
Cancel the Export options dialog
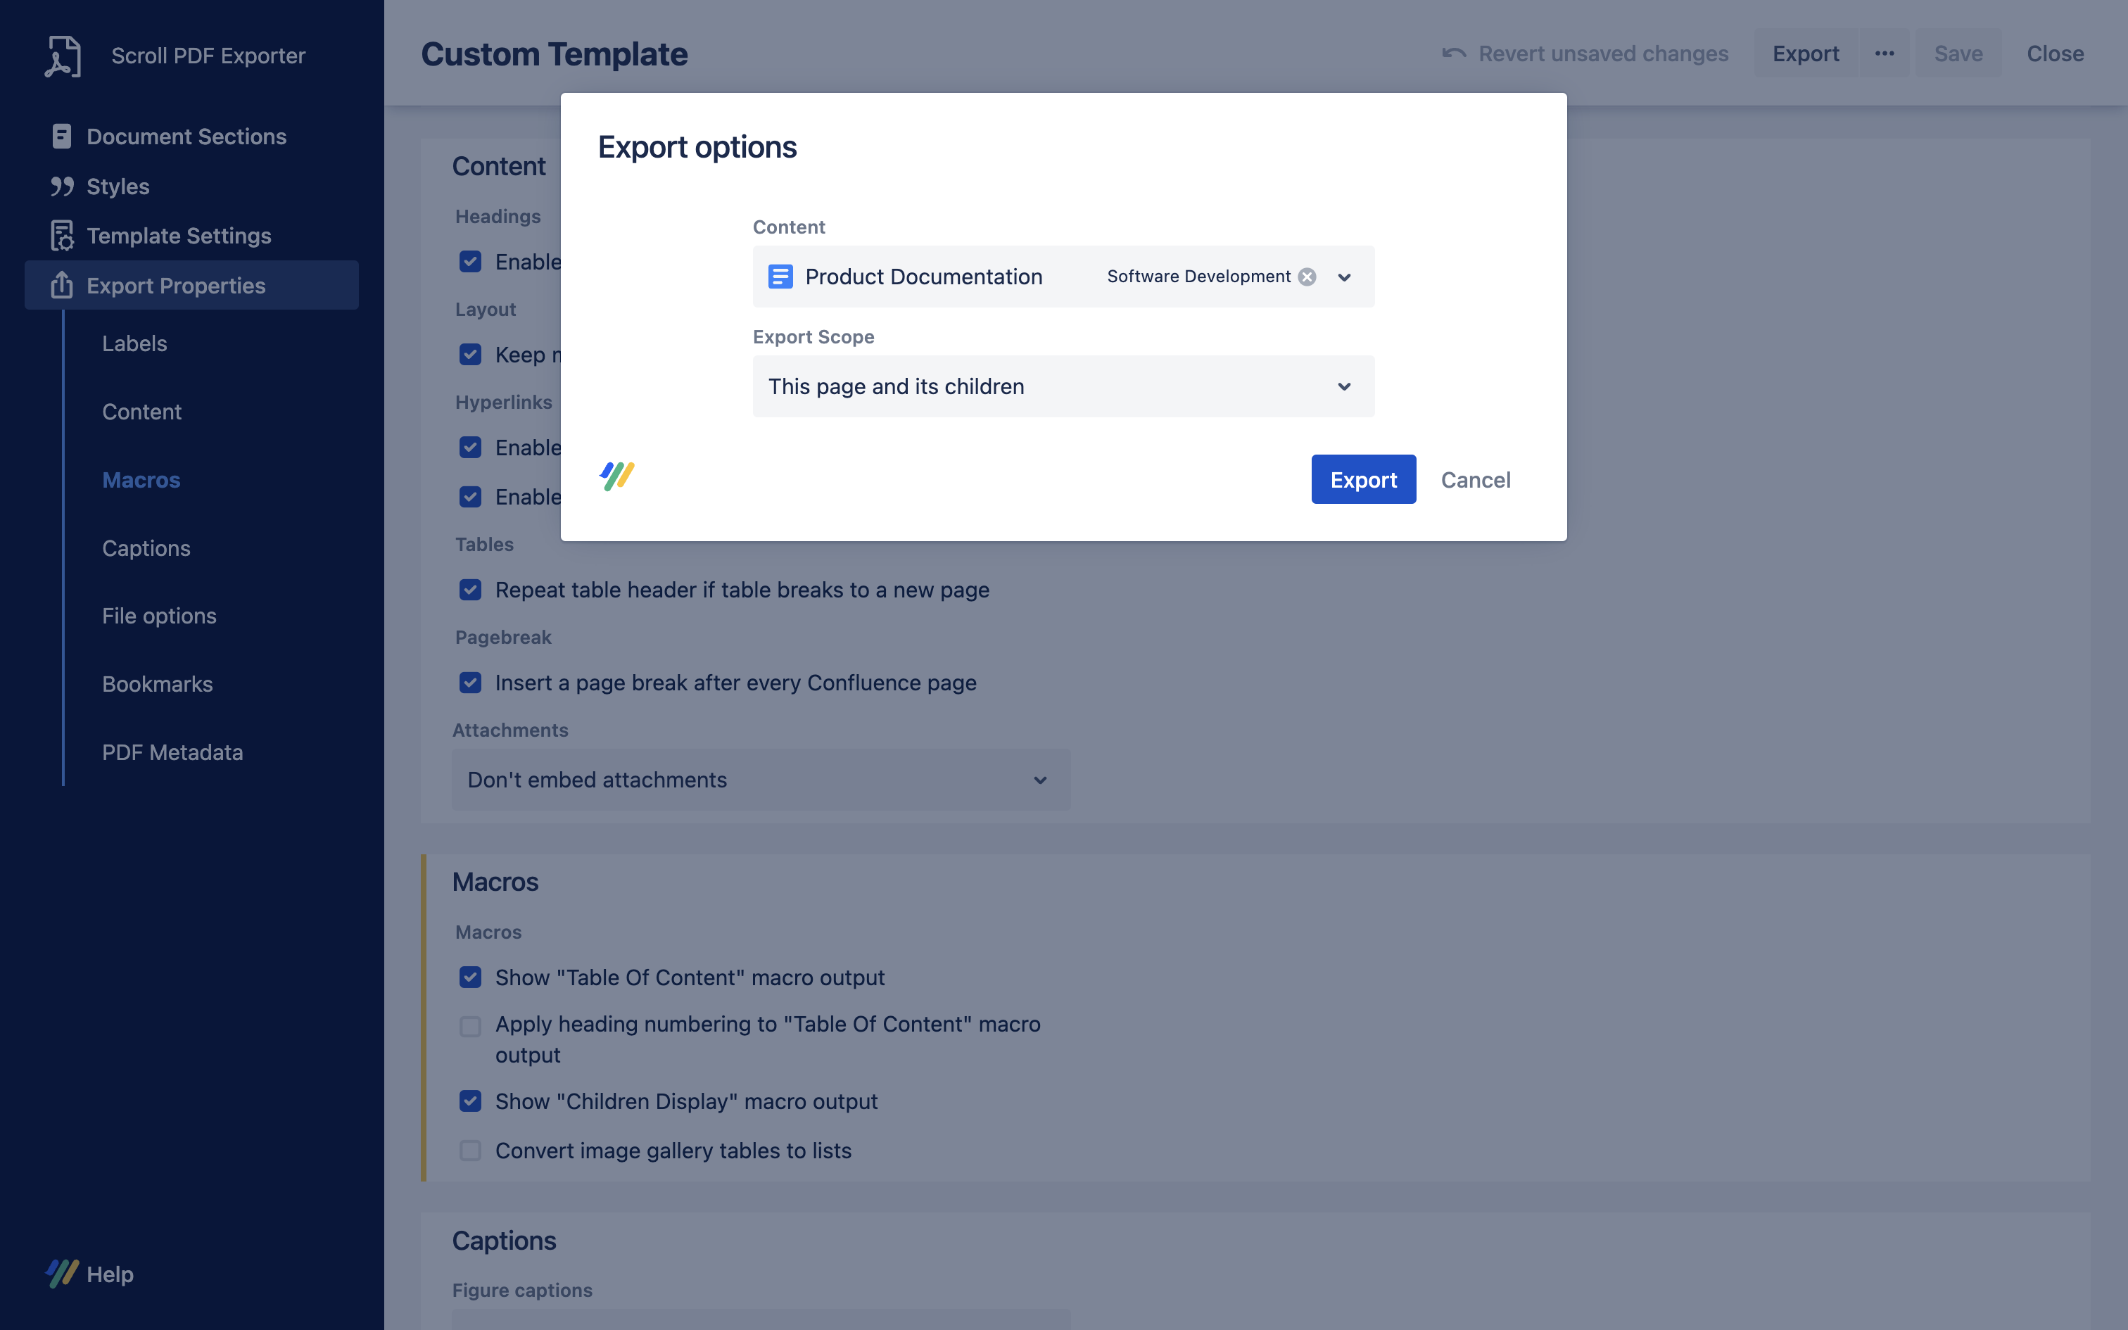1475,480
